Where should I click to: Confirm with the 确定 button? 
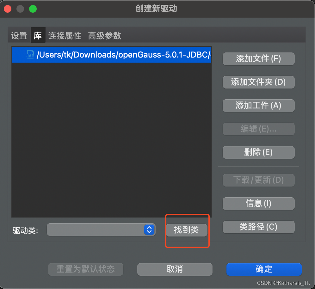(264, 269)
